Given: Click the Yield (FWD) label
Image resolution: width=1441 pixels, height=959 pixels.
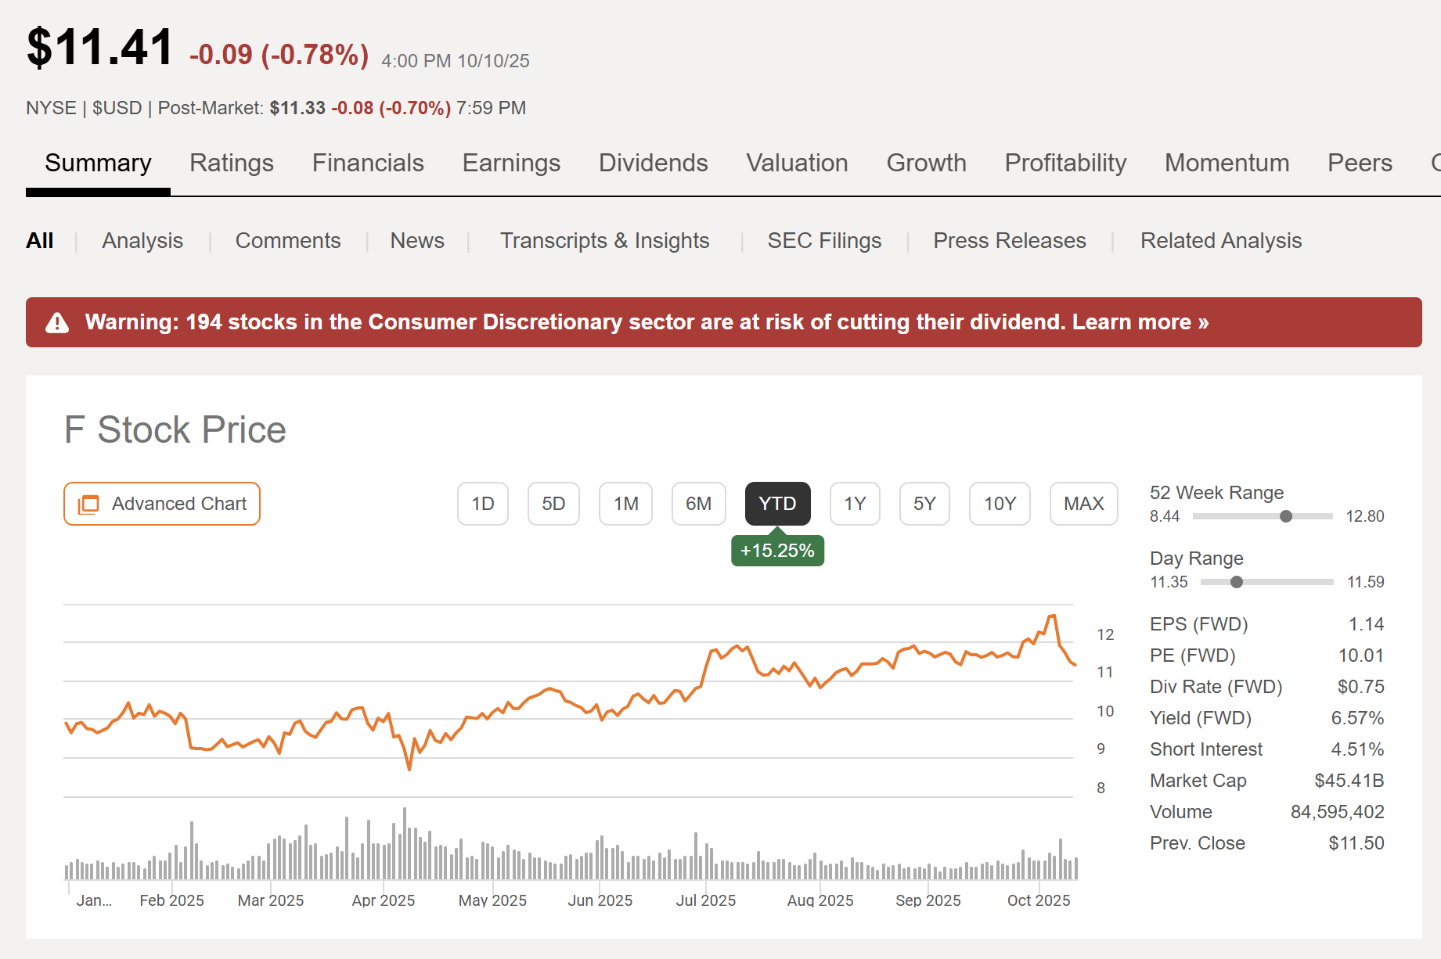Looking at the screenshot, I should 1200,718.
